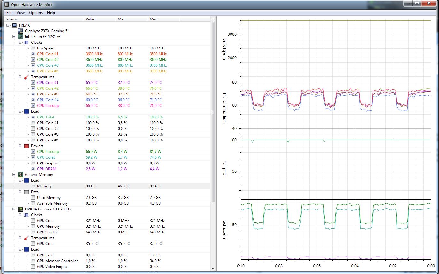439x274 pixels.
Task: Select the GPU Core load row
Action: (107, 255)
